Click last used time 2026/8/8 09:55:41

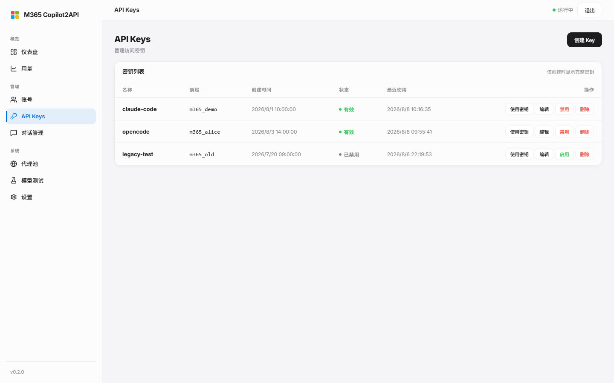pos(409,132)
